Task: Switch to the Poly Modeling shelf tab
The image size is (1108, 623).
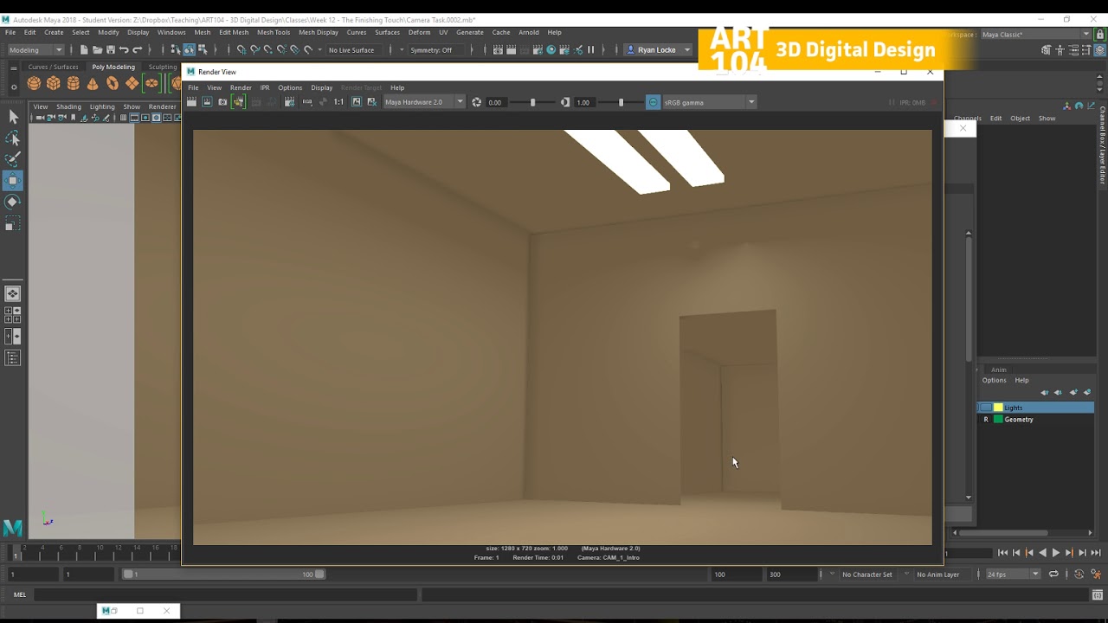Action: pyautogui.click(x=113, y=67)
